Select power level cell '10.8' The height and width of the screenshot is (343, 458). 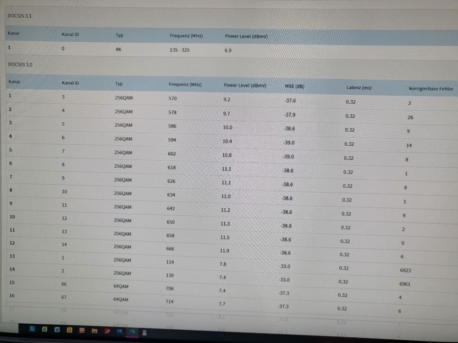(x=226, y=155)
